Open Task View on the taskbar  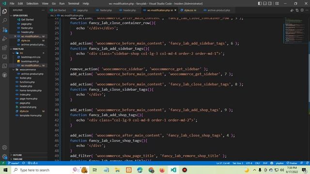[95, 170]
